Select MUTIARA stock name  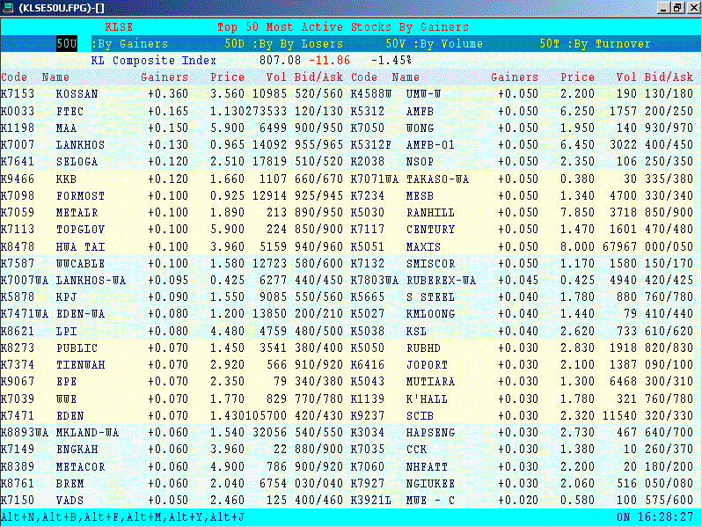pos(430,382)
